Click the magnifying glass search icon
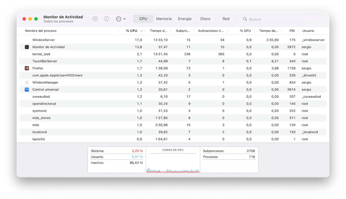This screenshot has height=199, width=346. pos(245,19)
